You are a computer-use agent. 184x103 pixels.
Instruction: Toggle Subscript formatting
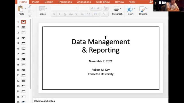point(83,14)
